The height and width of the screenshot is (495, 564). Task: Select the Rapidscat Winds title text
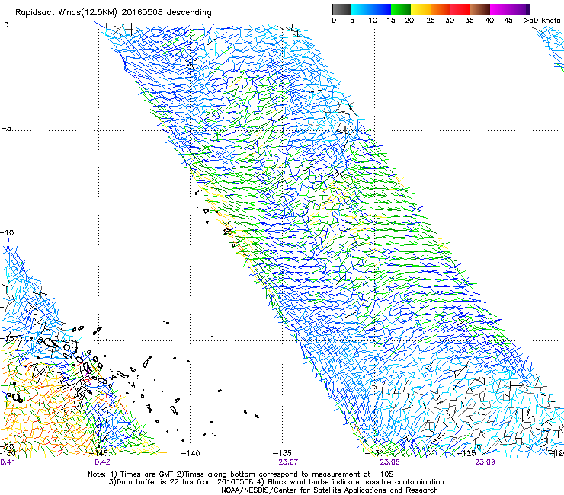pyautogui.click(x=114, y=13)
